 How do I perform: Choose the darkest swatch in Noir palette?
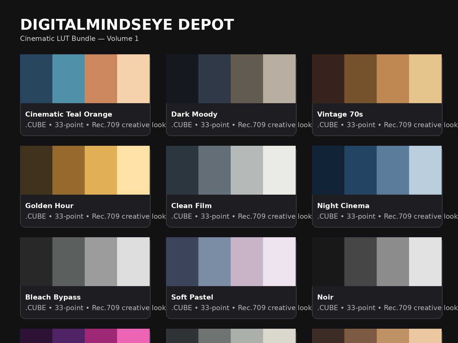pyautogui.click(x=328, y=262)
